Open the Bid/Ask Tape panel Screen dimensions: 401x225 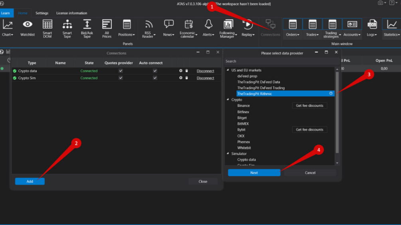87,24
